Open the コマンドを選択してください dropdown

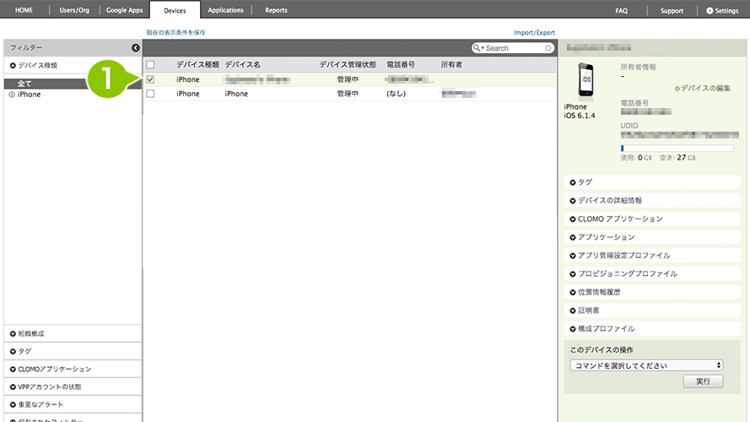tap(646, 365)
